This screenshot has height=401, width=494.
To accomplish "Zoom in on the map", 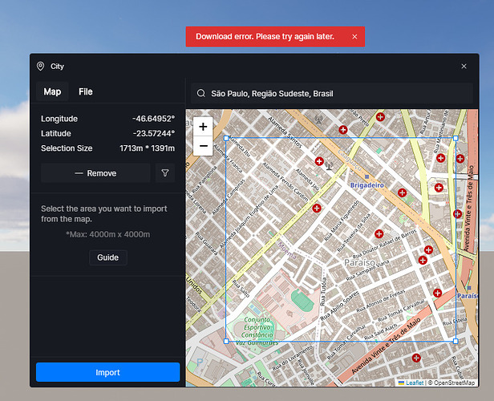I will [203, 127].
